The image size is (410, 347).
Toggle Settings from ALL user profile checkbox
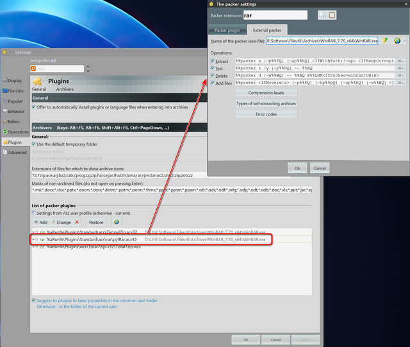[34, 213]
